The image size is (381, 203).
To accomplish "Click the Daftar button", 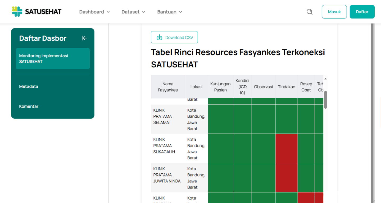I will [x=362, y=12].
